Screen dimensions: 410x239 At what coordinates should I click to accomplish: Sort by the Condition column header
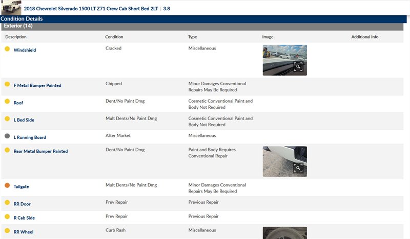pos(114,37)
